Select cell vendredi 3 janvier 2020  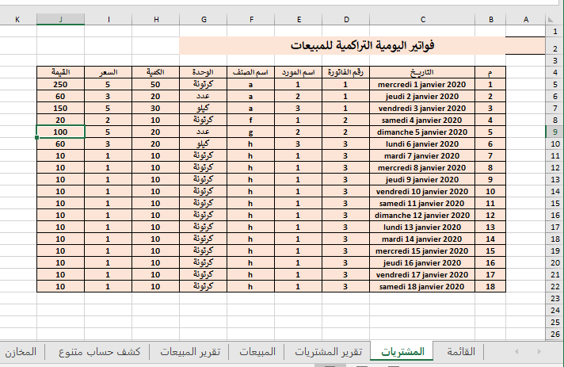point(422,109)
